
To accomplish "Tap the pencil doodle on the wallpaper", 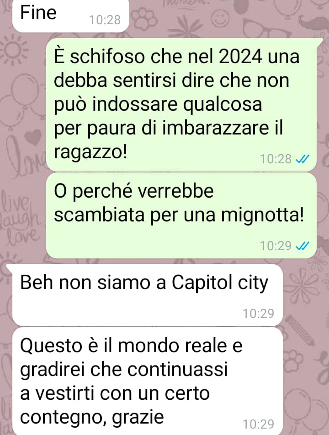I will point(299,330).
